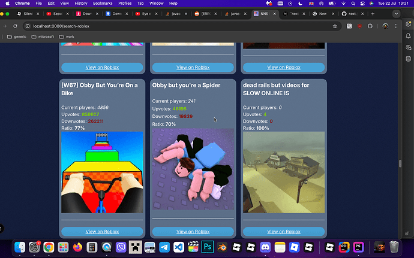
Task: View on Roblox for dead rails game
Action: (284, 232)
